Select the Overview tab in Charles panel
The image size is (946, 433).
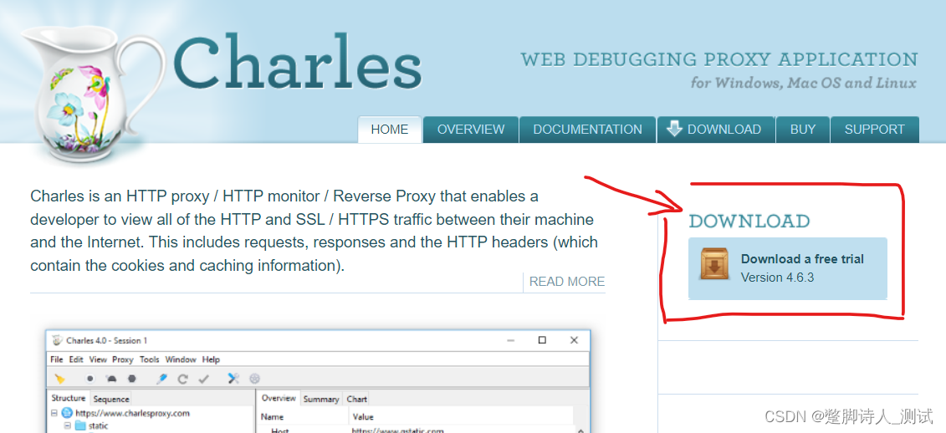(279, 398)
